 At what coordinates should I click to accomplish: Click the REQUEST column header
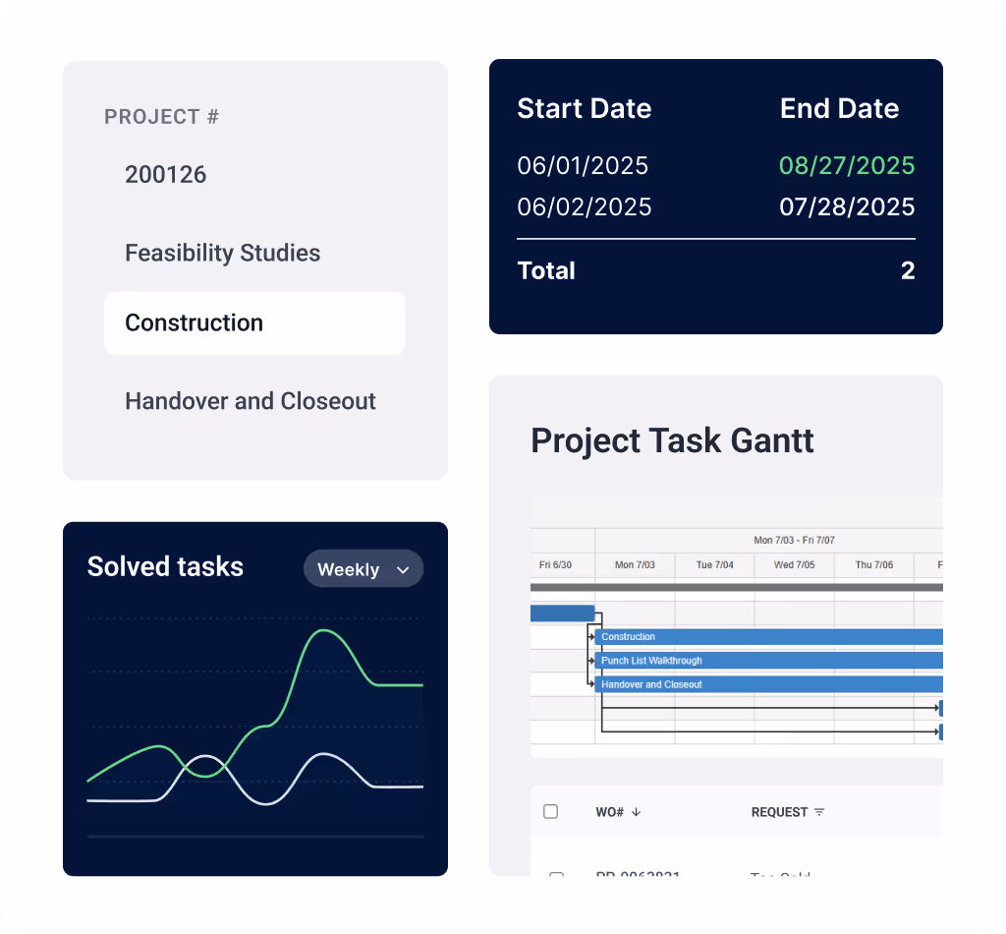pos(779,812)
